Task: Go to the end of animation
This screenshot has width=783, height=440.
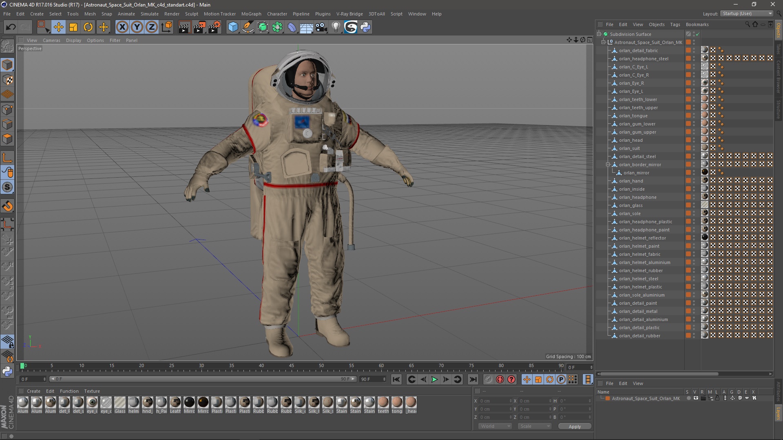Action: click(x=473, y=379)
